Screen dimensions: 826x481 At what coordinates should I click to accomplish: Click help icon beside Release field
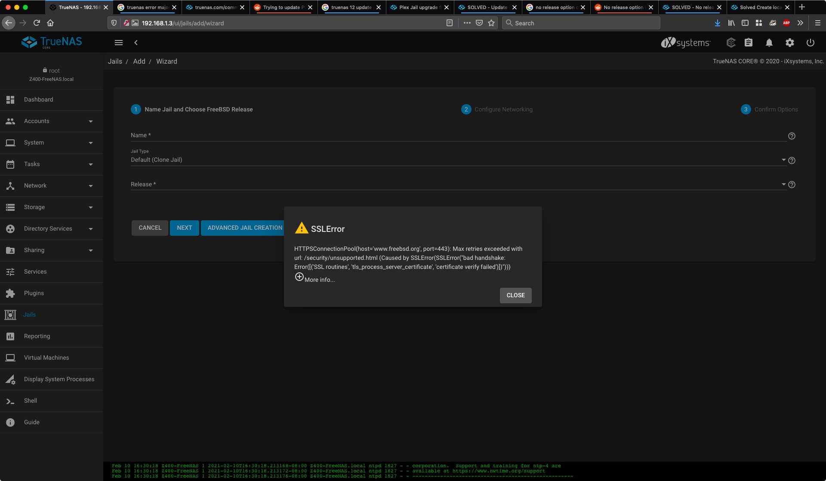[792, 185]
